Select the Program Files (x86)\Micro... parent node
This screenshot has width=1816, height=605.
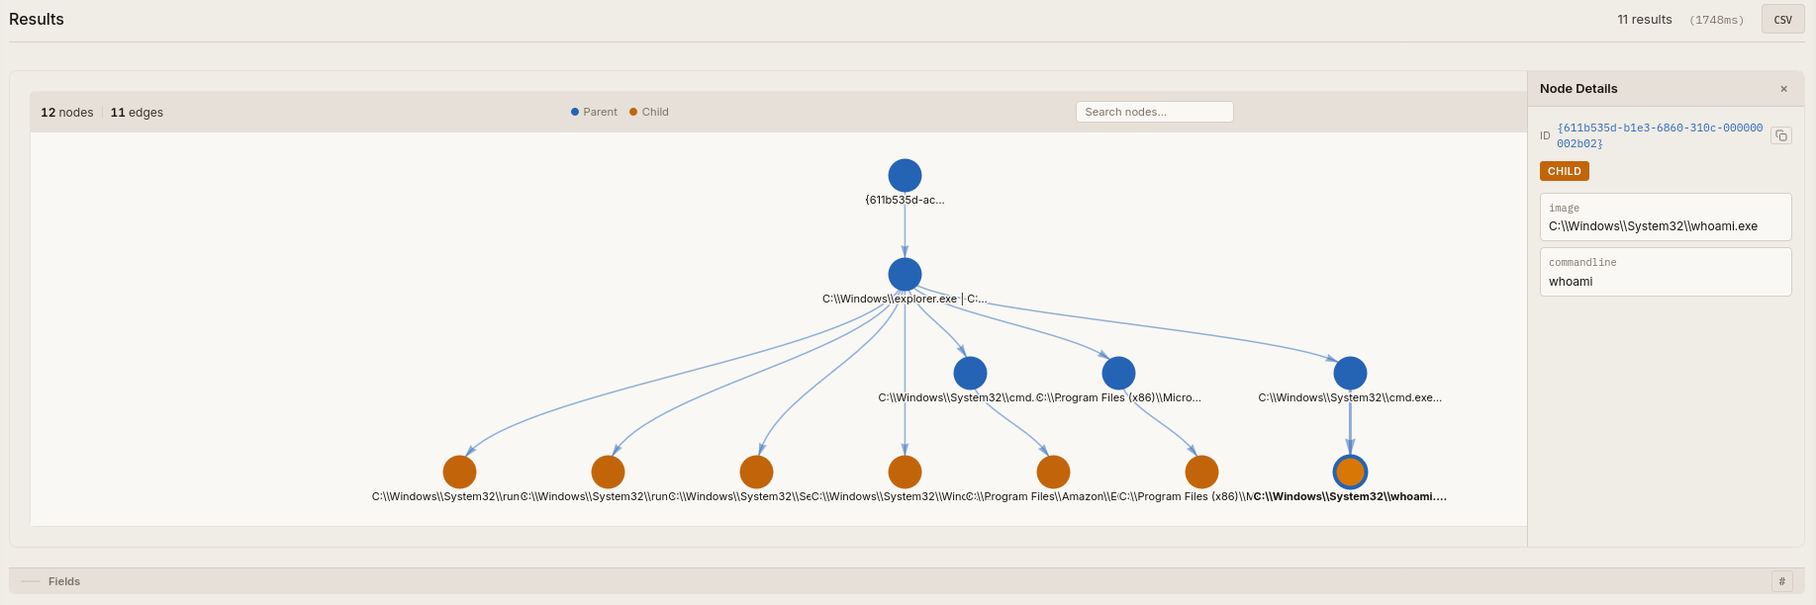[x=1118, y=373]
